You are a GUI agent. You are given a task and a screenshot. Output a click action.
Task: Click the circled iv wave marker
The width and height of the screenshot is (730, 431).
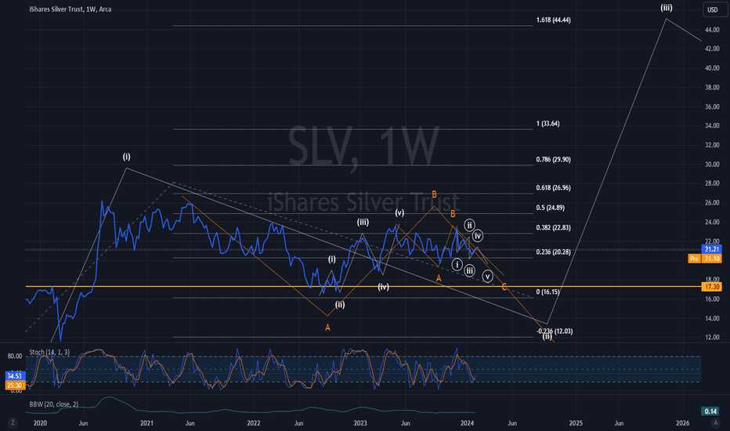click(x=478, y=236)
